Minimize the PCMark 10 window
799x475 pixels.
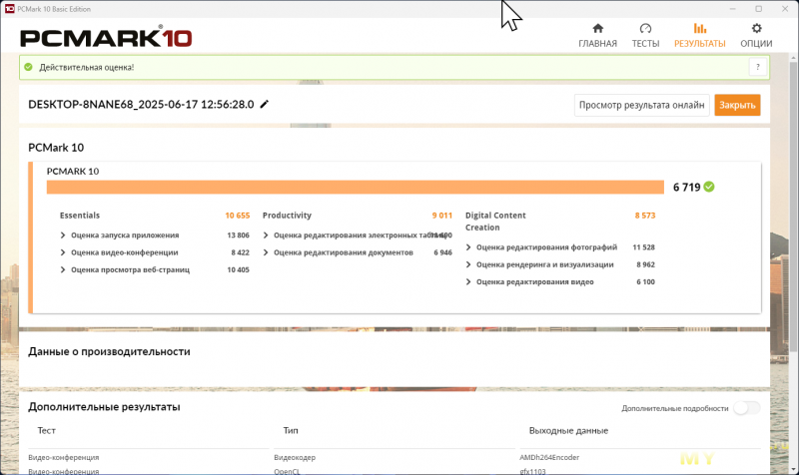pyautogui.click(x=732, y=9)
